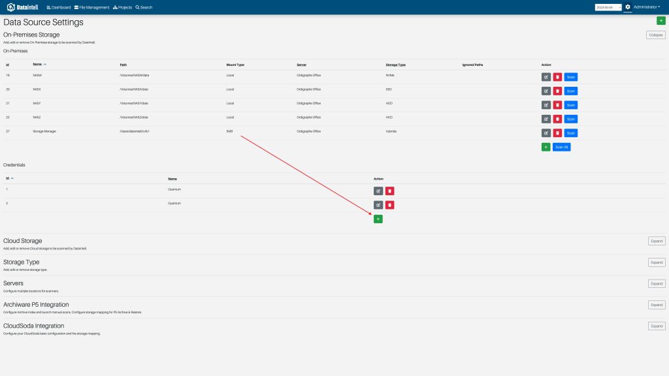Delete the NASX storage entry

(557, 91)
